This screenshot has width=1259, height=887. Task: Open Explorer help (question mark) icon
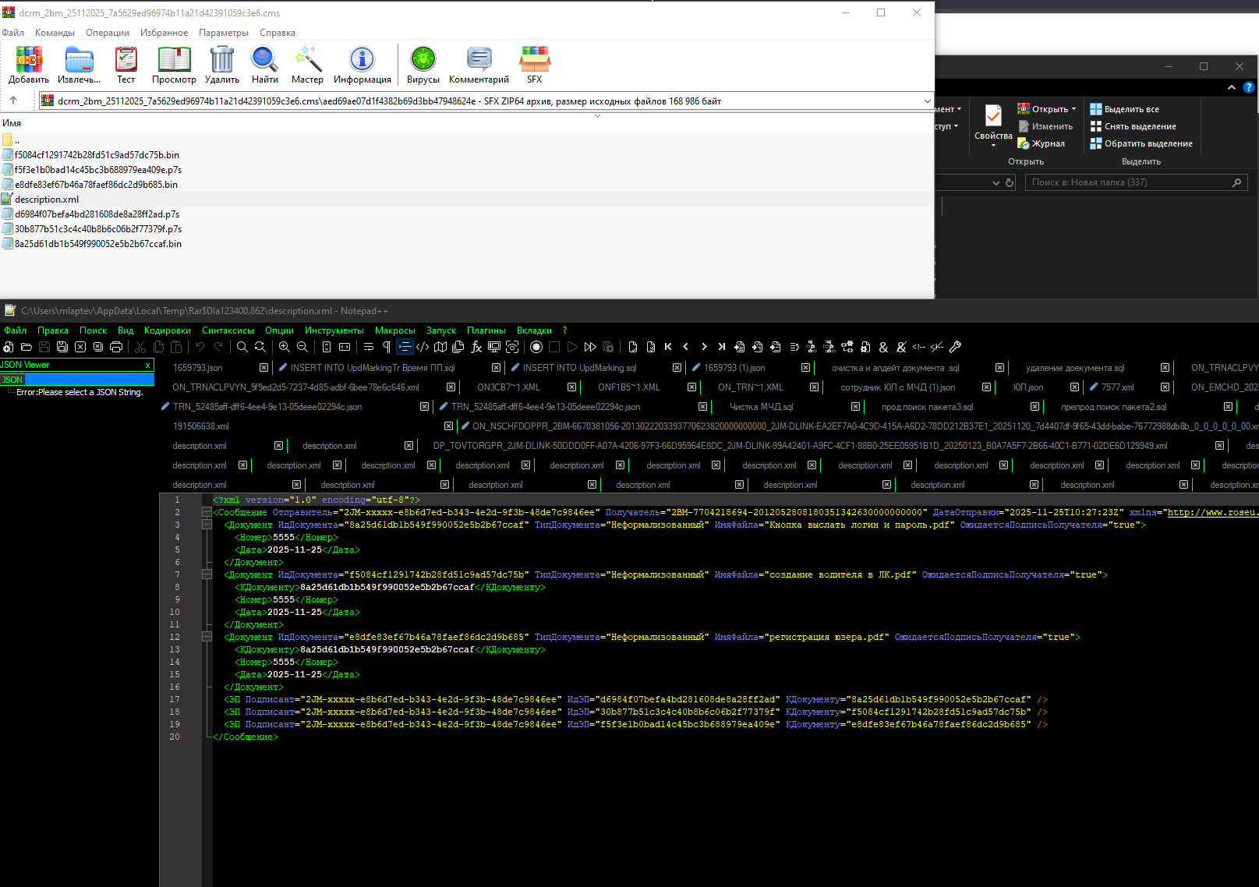coord(1249,87)
